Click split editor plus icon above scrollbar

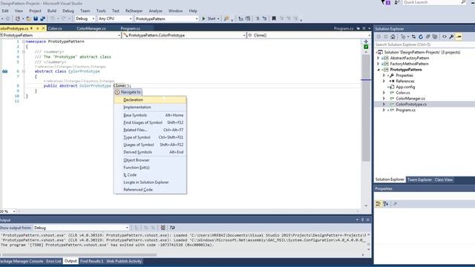click(366, 42)
